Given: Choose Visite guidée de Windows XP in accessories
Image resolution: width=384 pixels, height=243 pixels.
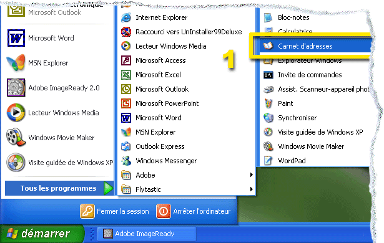Looking at the screenshot, I should [320, 132].
